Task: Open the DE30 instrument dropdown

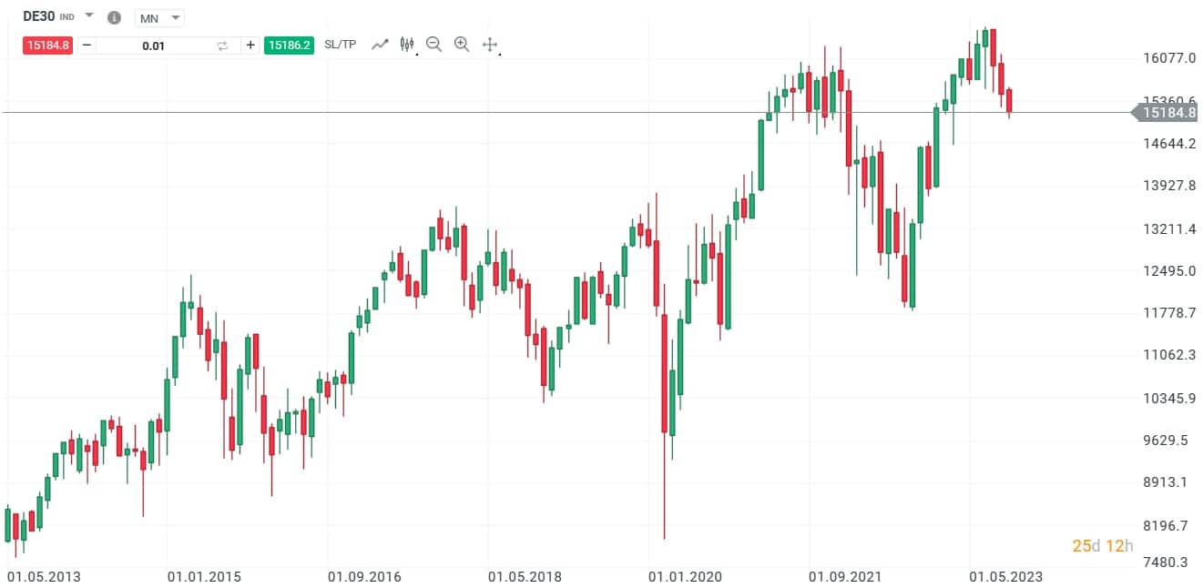Action: tap(87, 15)
